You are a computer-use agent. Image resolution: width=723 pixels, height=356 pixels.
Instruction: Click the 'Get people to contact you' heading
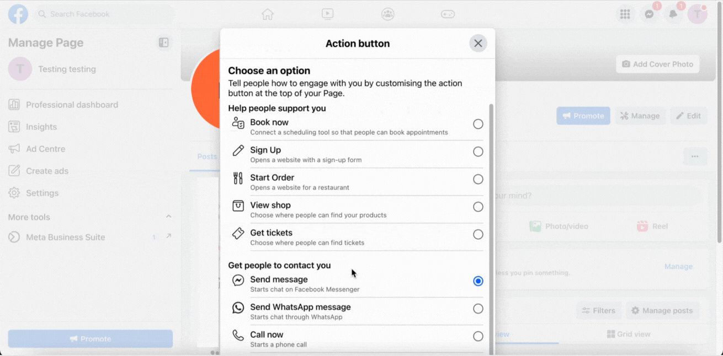(x=279, y=265)
